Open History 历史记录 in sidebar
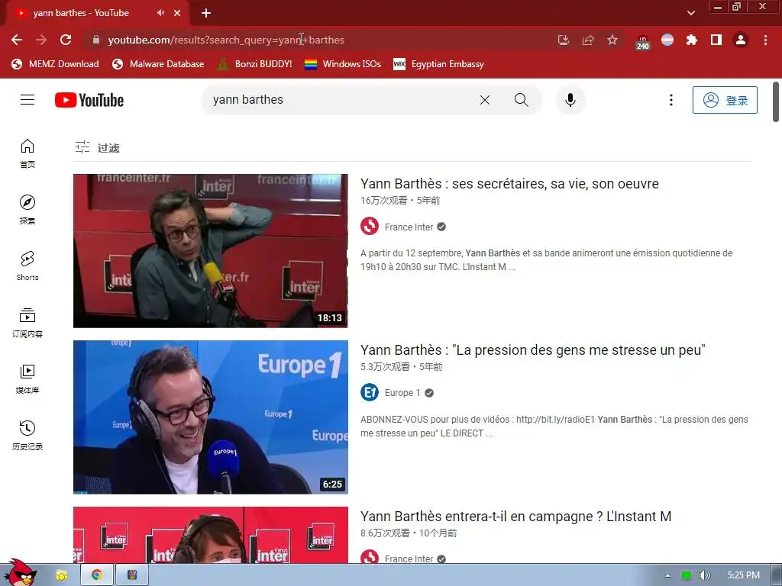The width and height of the screenshot is (782, 586). tap(27, 435)
